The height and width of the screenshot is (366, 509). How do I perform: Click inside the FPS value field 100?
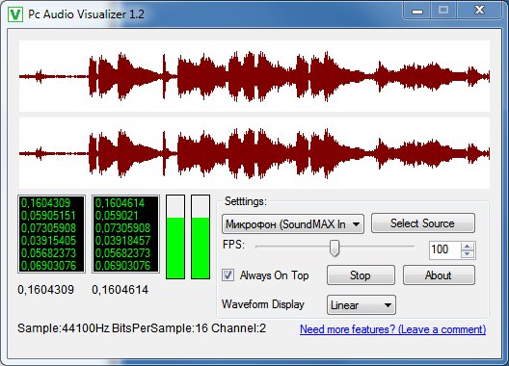[444, 249]
